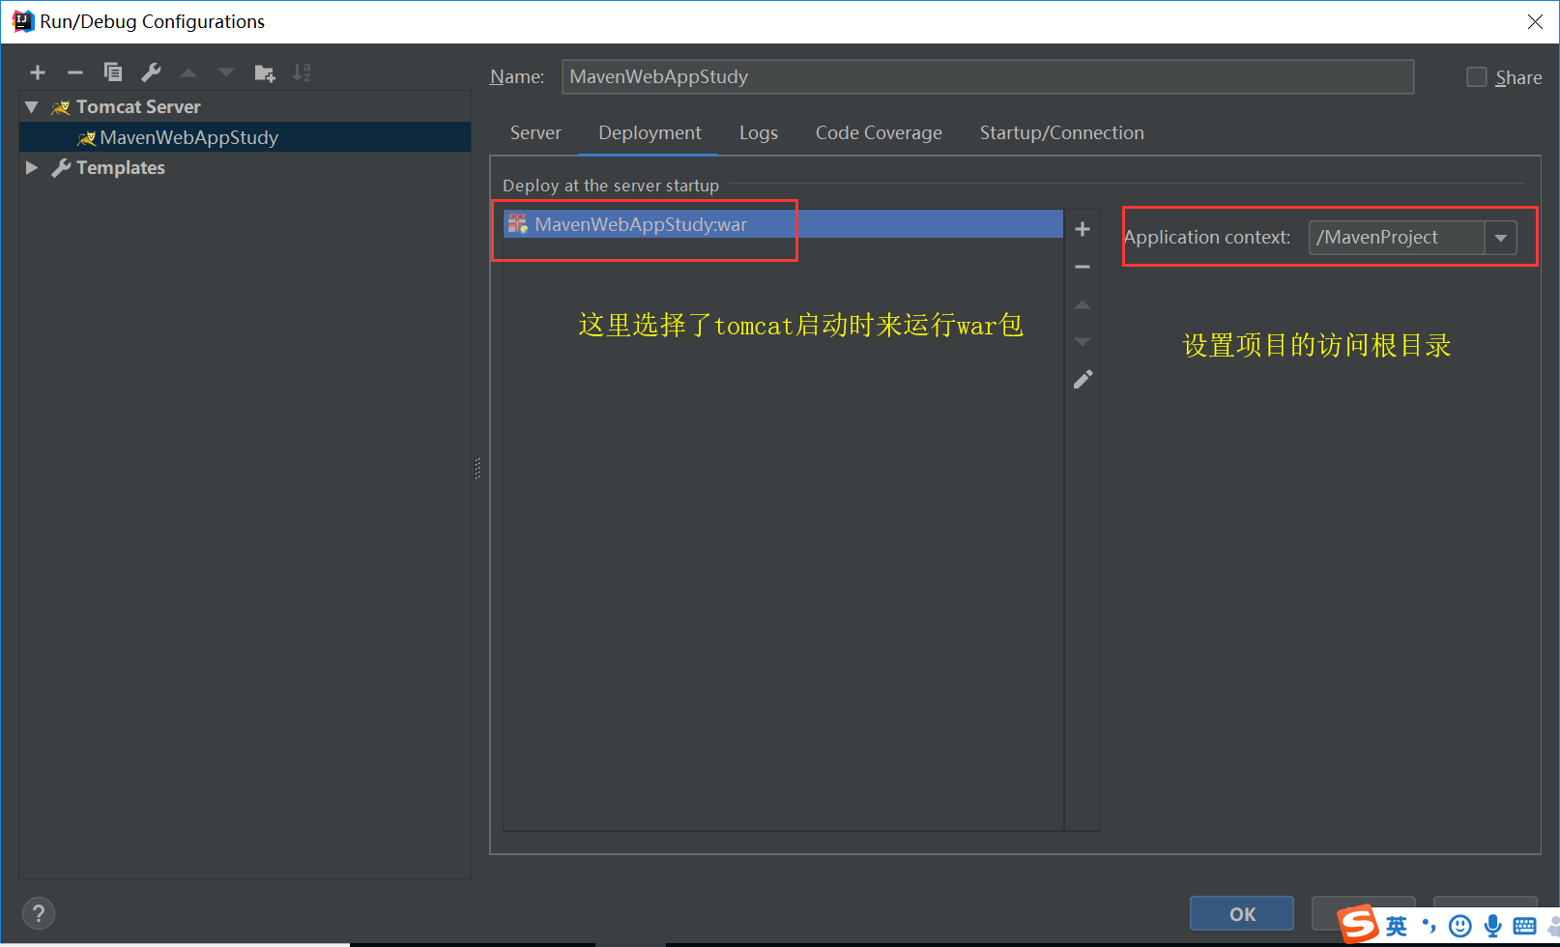Image resolution: width=1560 pixels, height=947 pixels.
Task: Remove deployment artifact minus button
Action: 1083,267
